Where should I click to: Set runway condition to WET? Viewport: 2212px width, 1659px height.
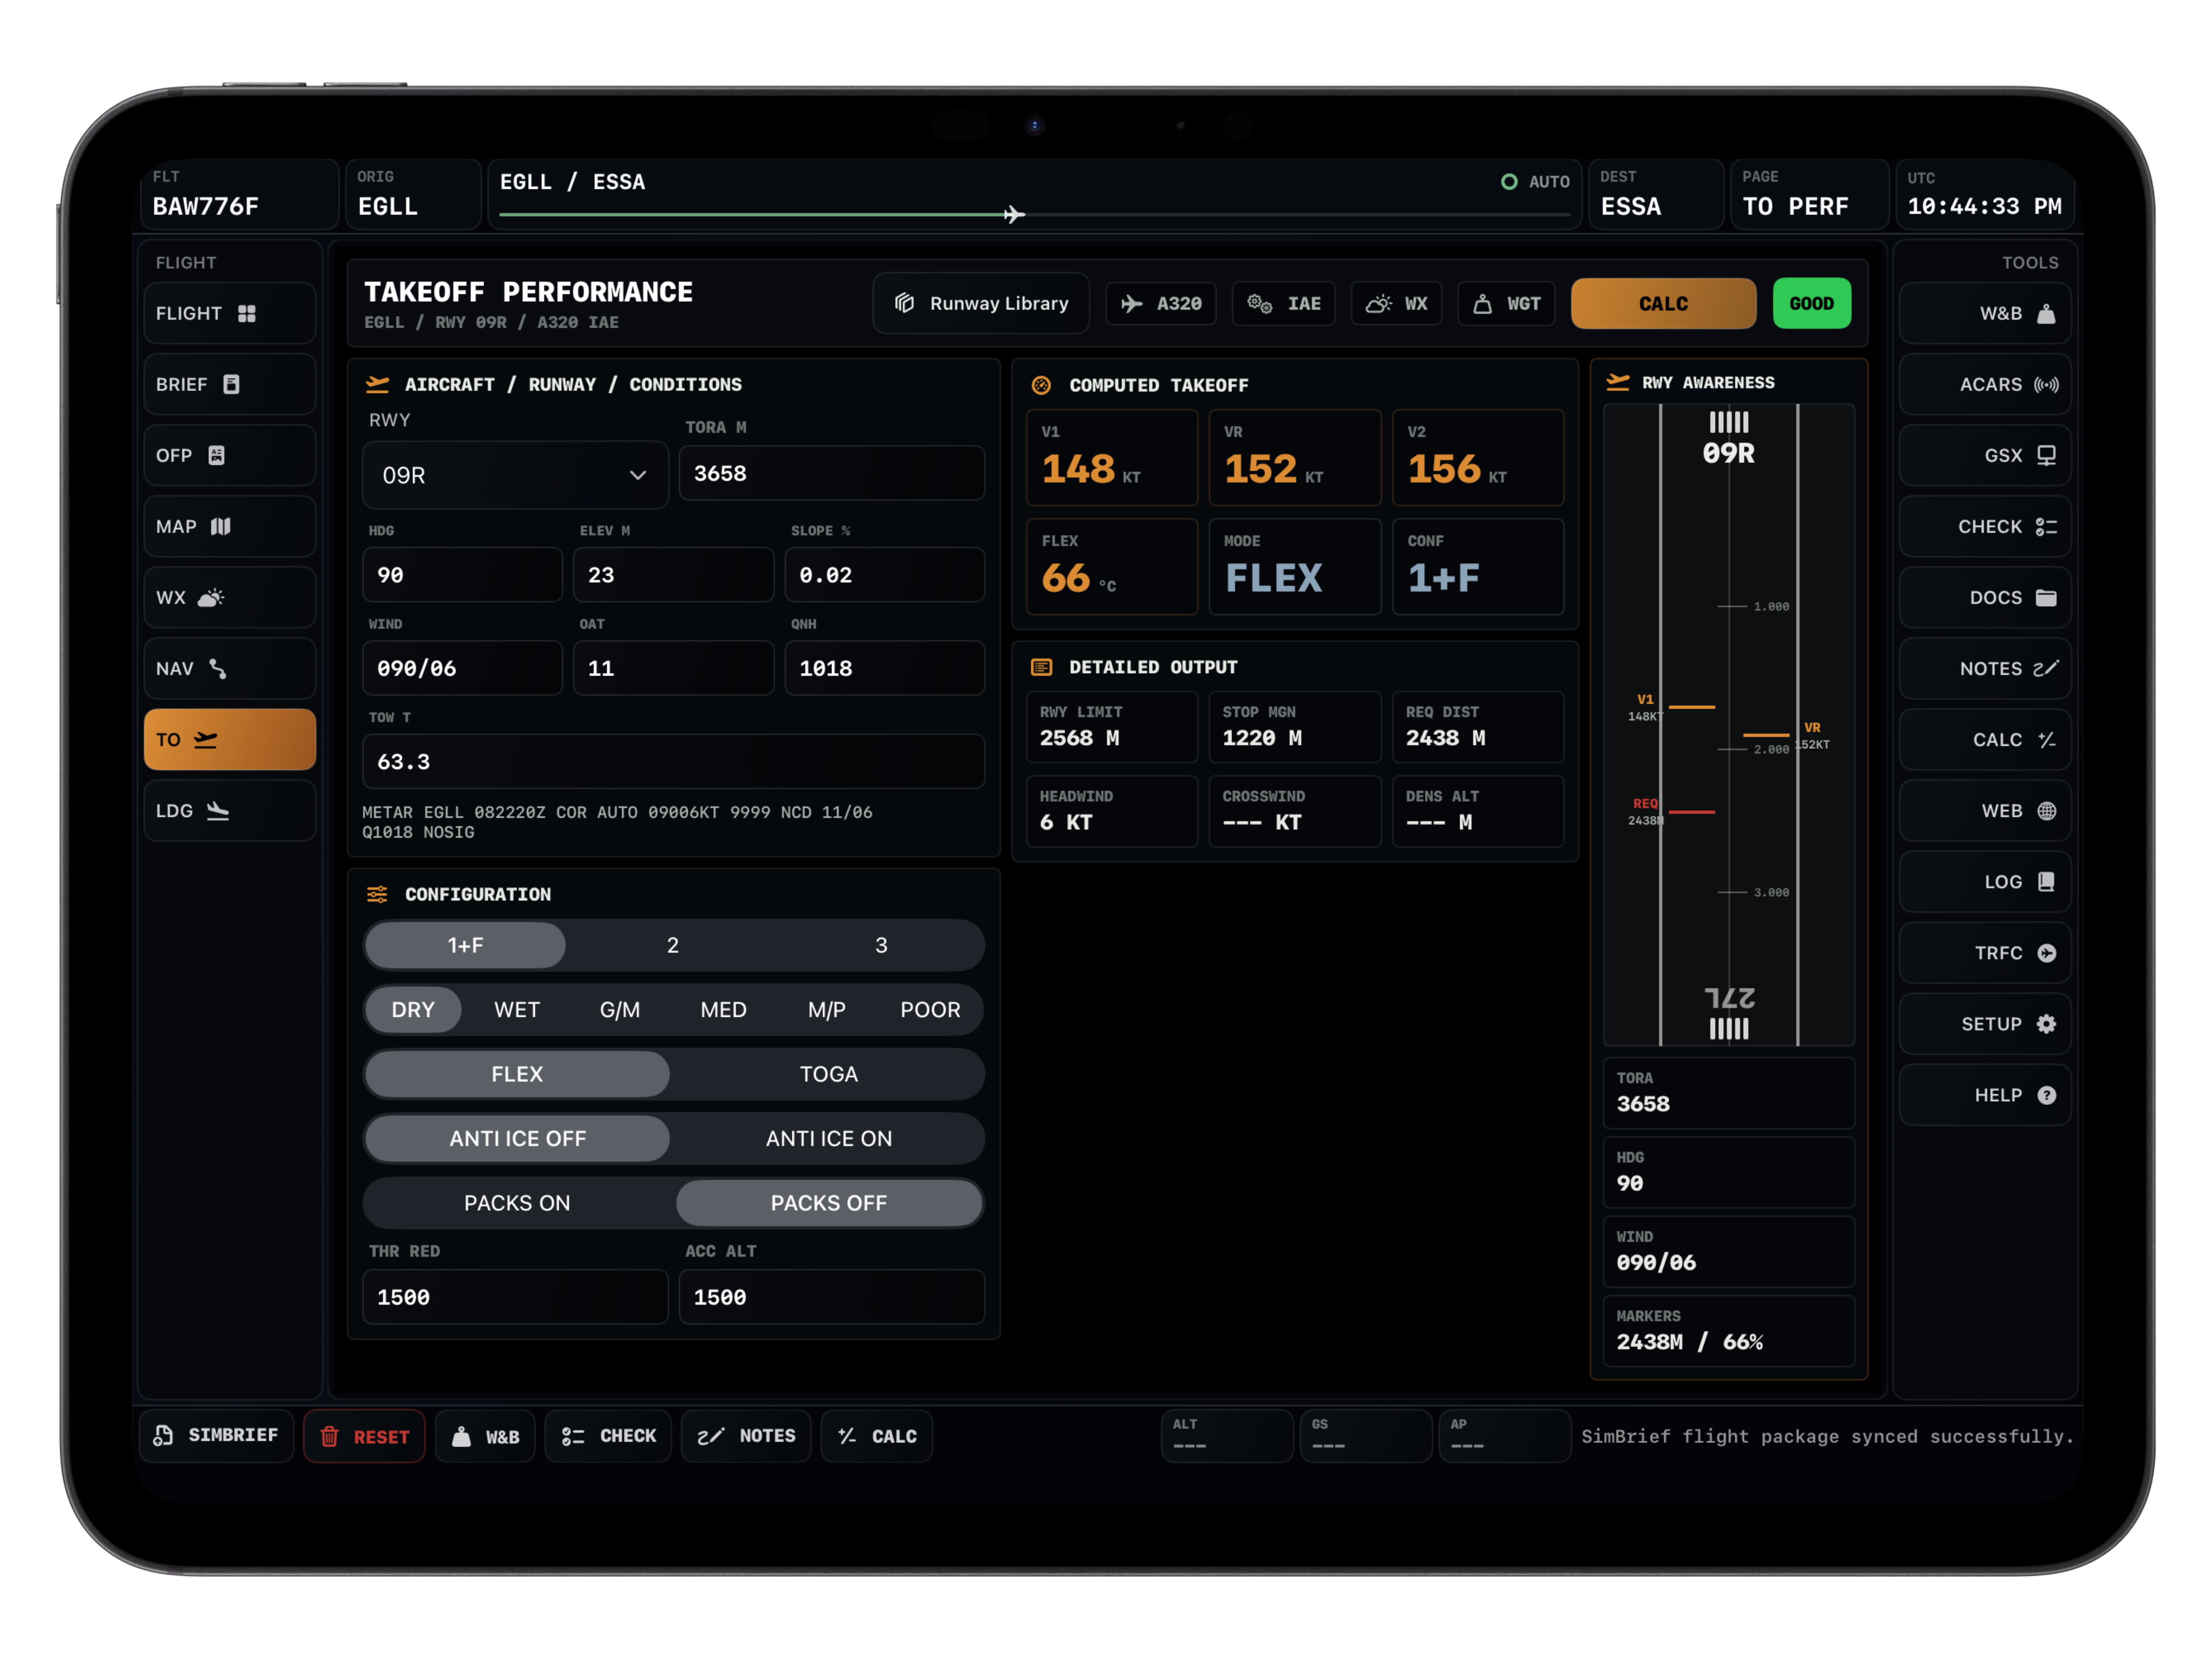(x=516, y=1010)
